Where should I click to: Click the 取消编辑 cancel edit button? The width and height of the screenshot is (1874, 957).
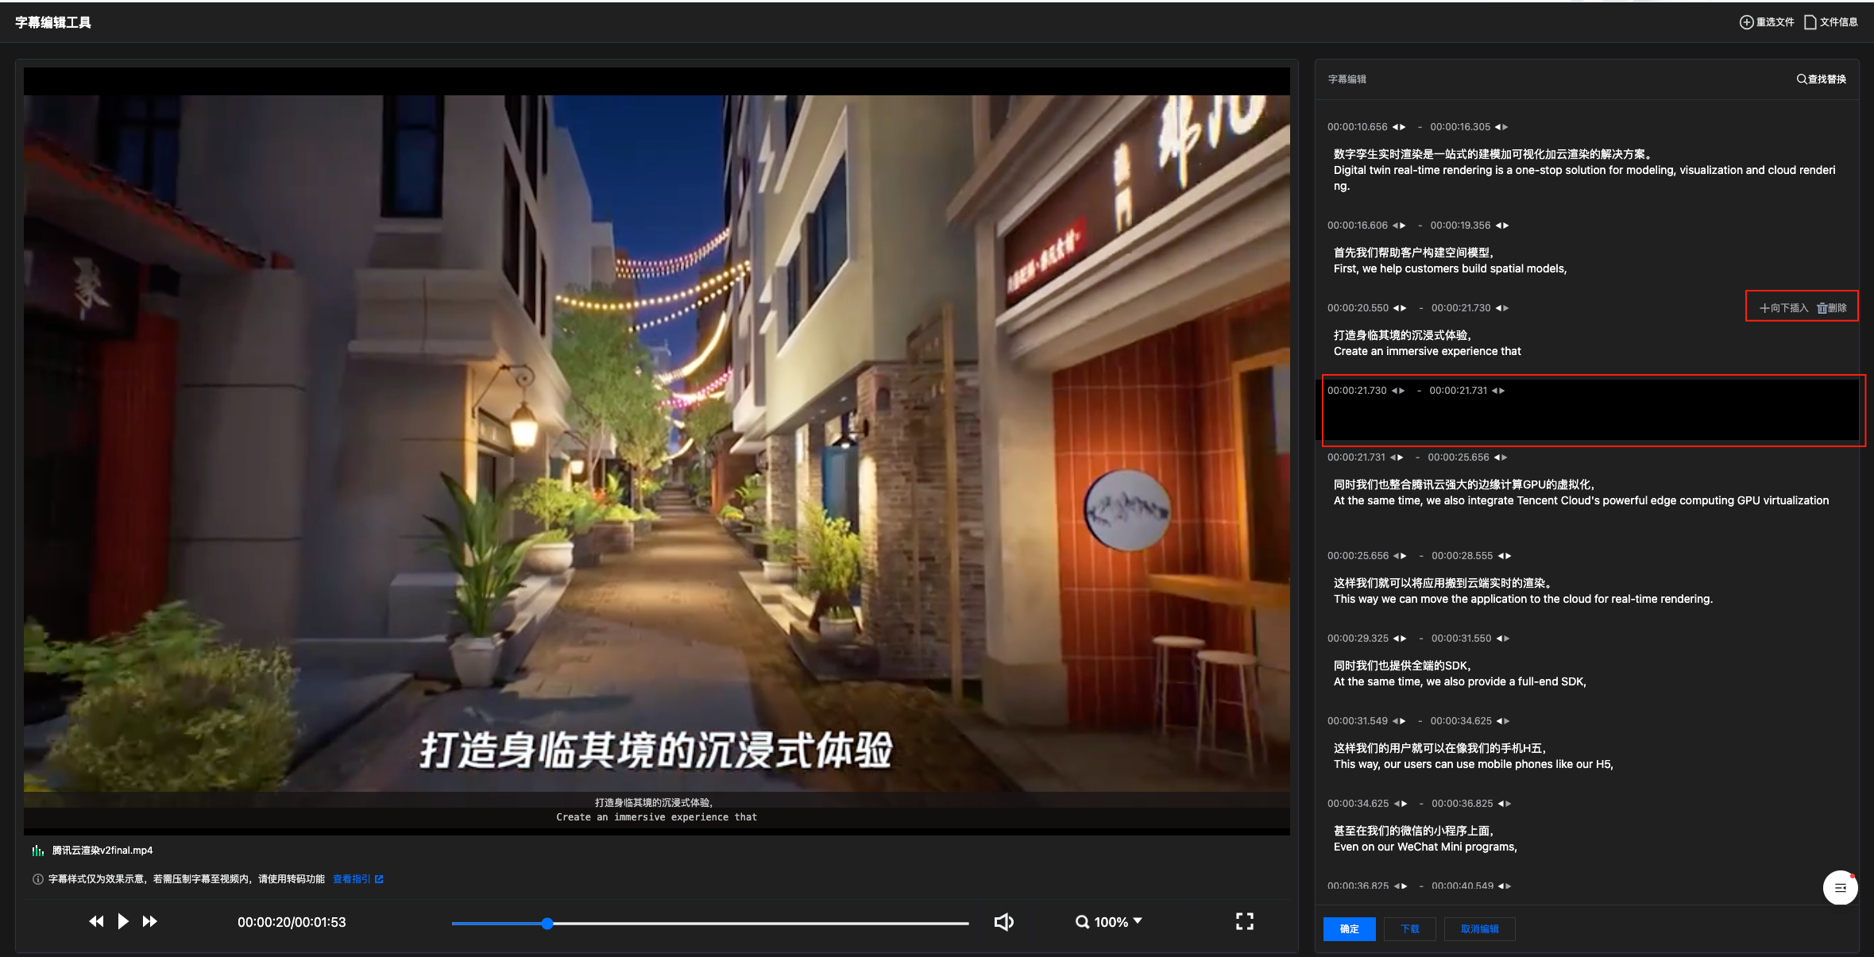(1479, 929)
